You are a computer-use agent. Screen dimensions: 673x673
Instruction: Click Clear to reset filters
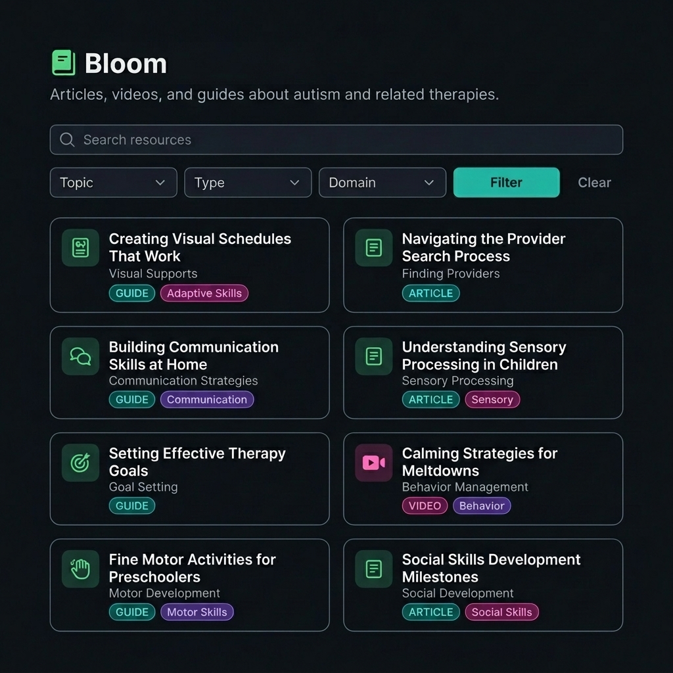point(593,182)
